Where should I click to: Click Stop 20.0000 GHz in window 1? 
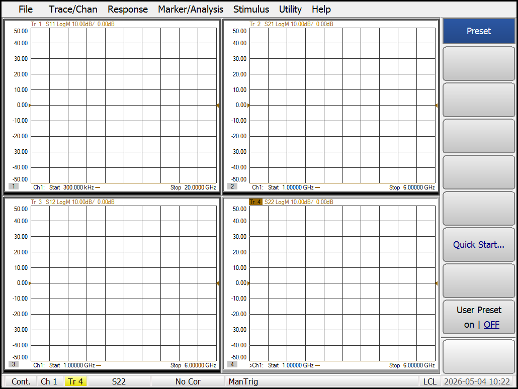(x=193, y=187)
